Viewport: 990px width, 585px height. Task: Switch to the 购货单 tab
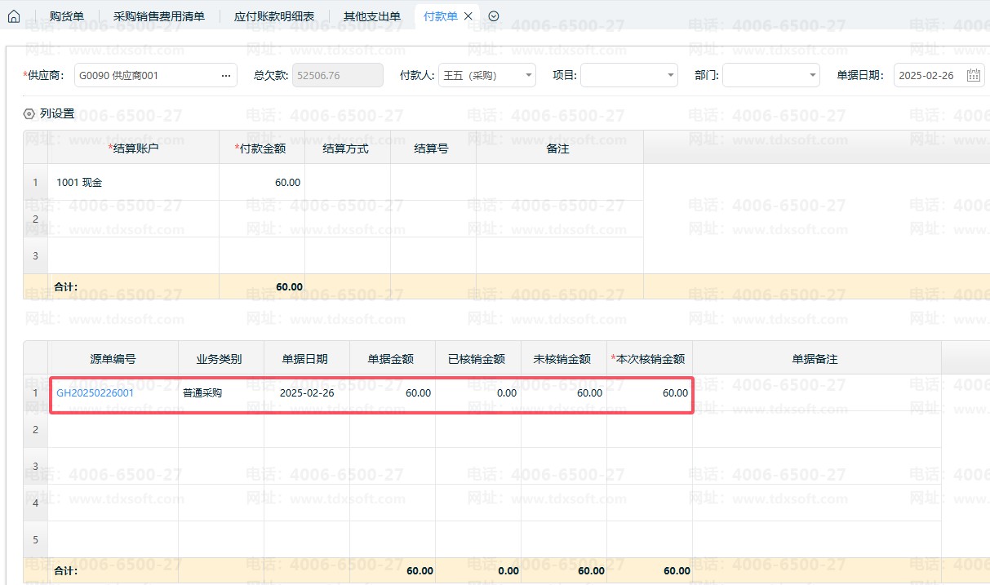click(66, 16)
